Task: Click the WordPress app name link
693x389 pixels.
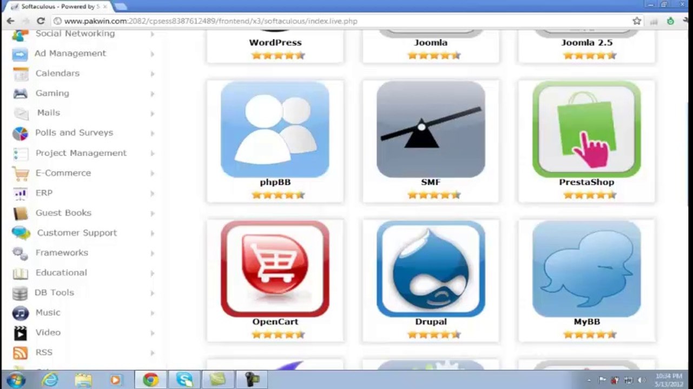Action: click(275, 43)
